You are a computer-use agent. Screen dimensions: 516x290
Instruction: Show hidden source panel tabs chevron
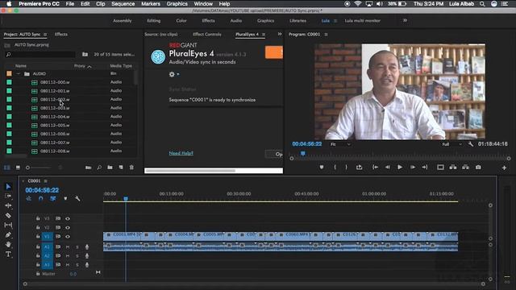tap(280, 34)
